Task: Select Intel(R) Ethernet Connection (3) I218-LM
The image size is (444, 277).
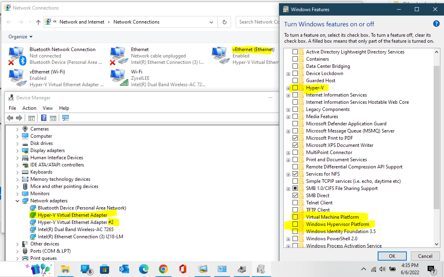Action: [80, 237]
